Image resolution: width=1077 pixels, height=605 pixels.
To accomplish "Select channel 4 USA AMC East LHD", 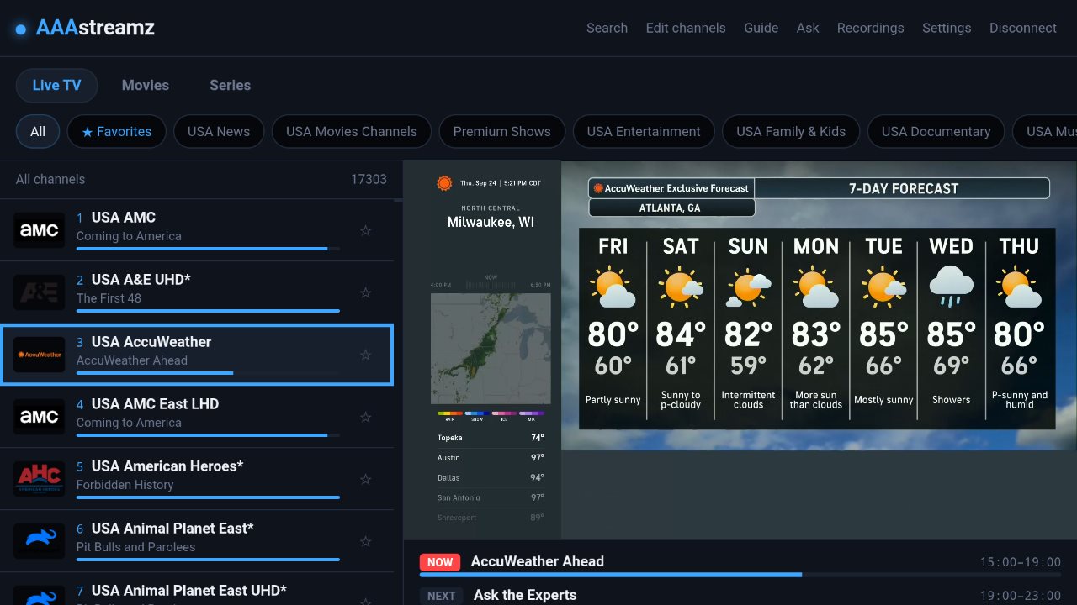I will 197,417.
